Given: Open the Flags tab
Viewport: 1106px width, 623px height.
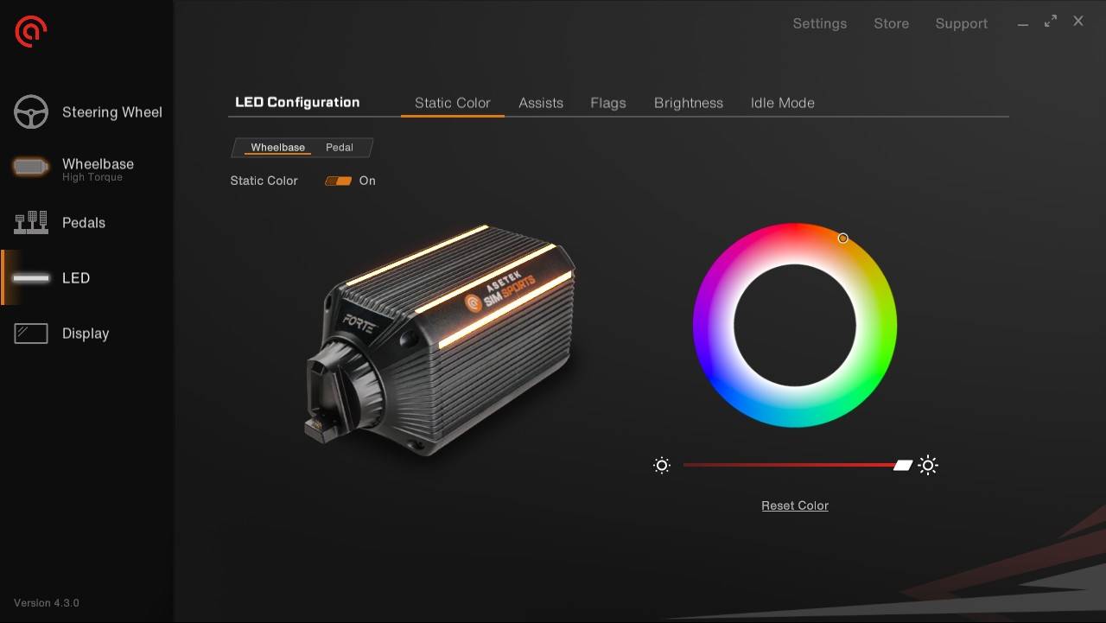Looking at the screenshot, I should click(x=608, y=103).
